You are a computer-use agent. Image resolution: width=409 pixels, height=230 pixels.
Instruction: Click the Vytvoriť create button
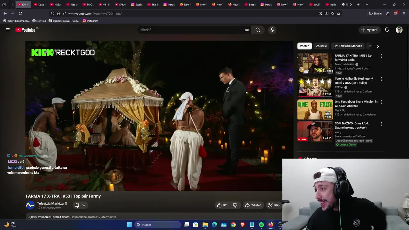tap(369, 30)
